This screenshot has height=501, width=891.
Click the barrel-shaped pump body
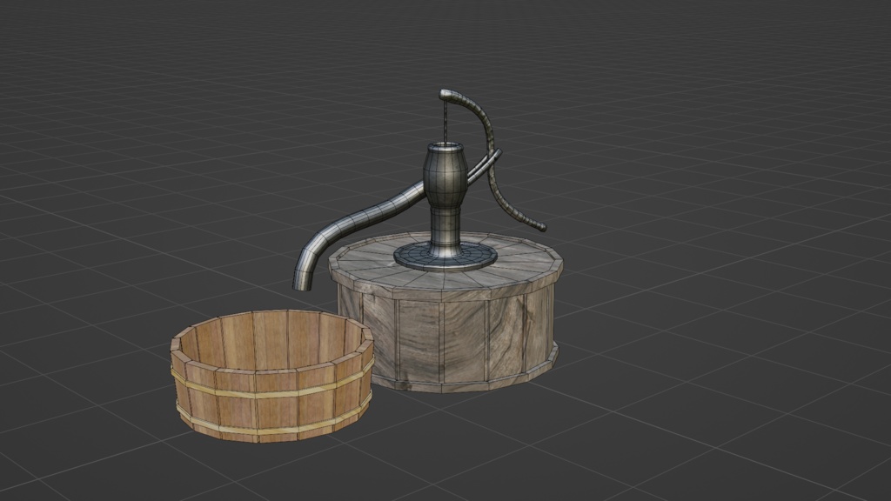pos(445,175)
